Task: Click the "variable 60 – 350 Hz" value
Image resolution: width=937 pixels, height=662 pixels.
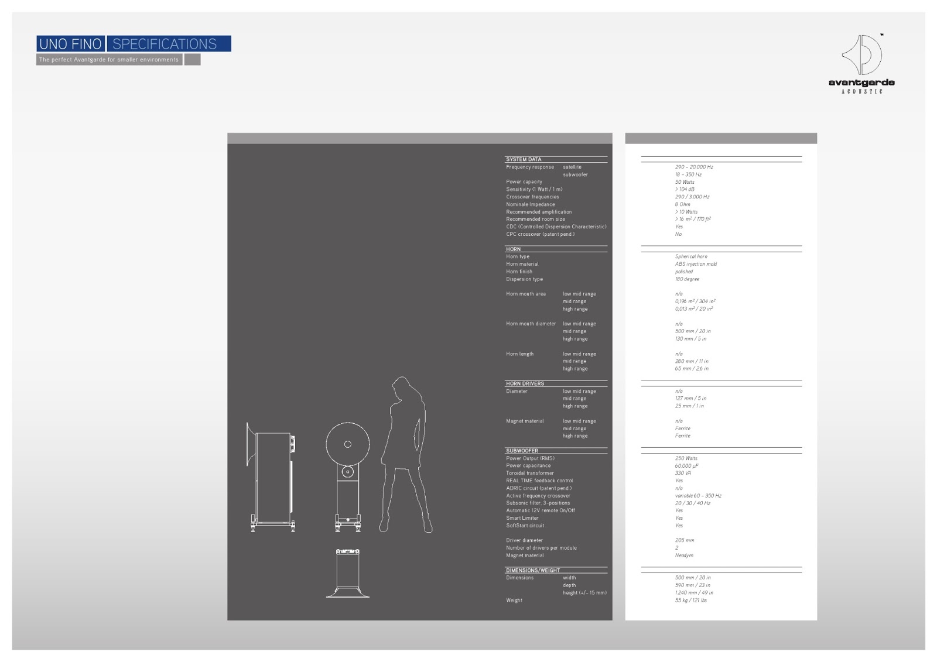Action: coord(698,496)
